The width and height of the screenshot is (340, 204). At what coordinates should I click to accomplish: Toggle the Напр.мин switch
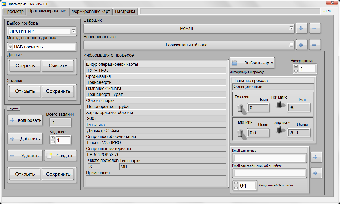[240, 133]
